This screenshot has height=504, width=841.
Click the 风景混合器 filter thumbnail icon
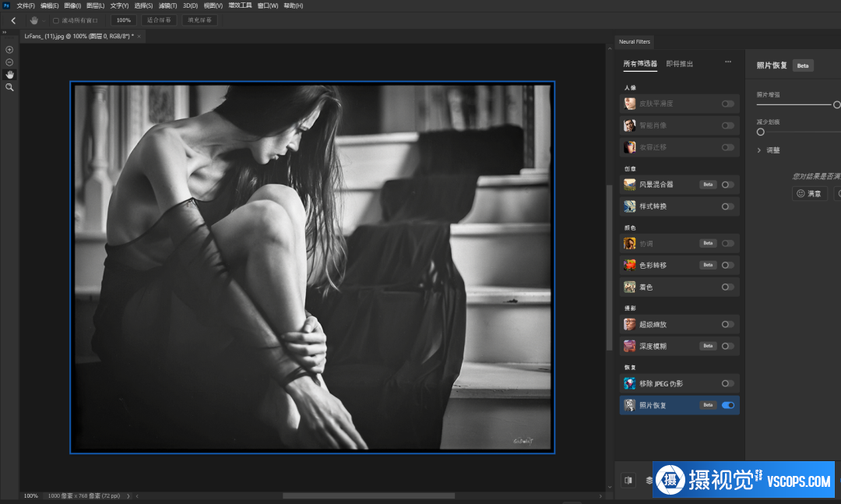629,185
